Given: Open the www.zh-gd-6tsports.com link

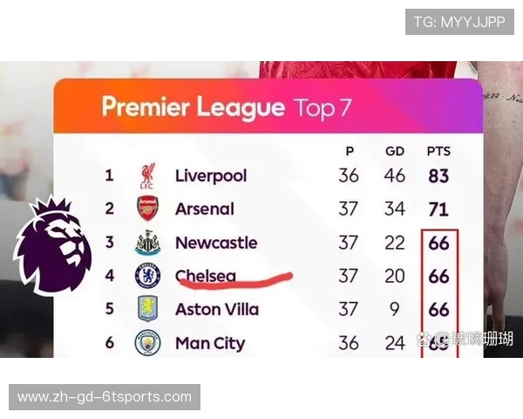Looking at the screenshot, I should (105, 397).
